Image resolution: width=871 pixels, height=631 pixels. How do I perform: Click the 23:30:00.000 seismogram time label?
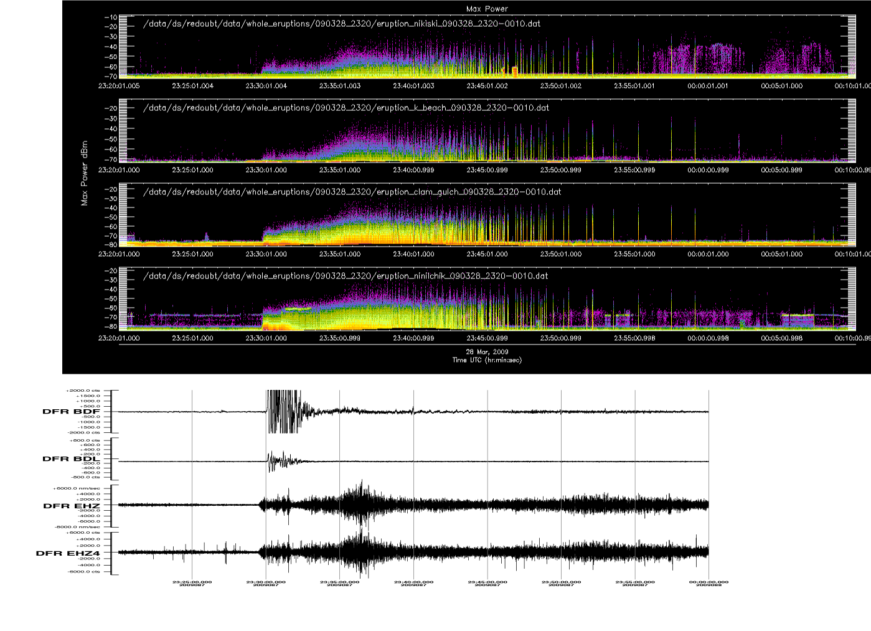tap(266, 582)
